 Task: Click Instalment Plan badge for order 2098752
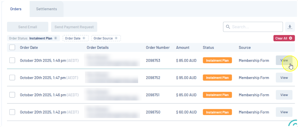pos(217,78)
